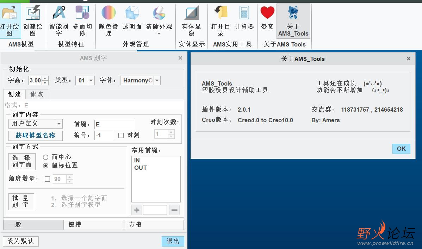The height and width of the screenshot is (249, 422).
Task: Enable the 角度增量 checkbox
Action: tap(47, 179)
